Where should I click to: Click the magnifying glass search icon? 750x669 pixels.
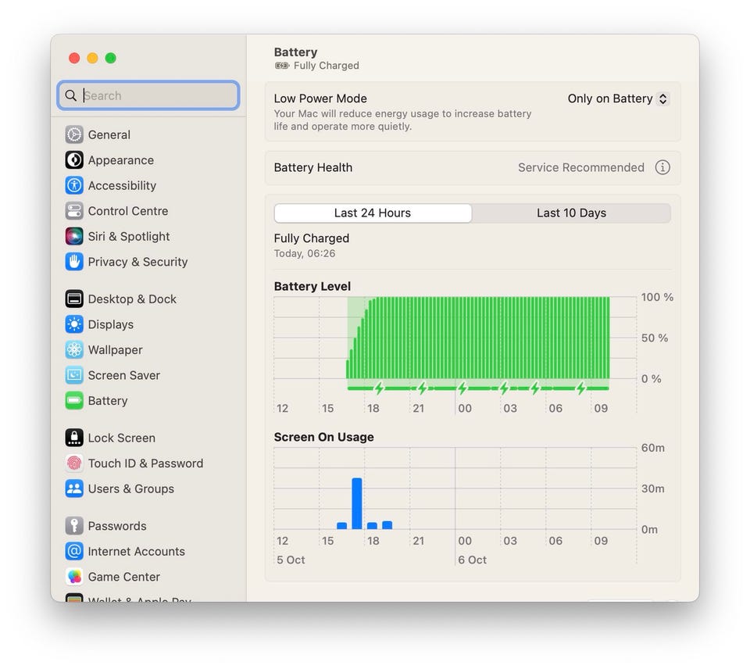(x=71, y=95)
